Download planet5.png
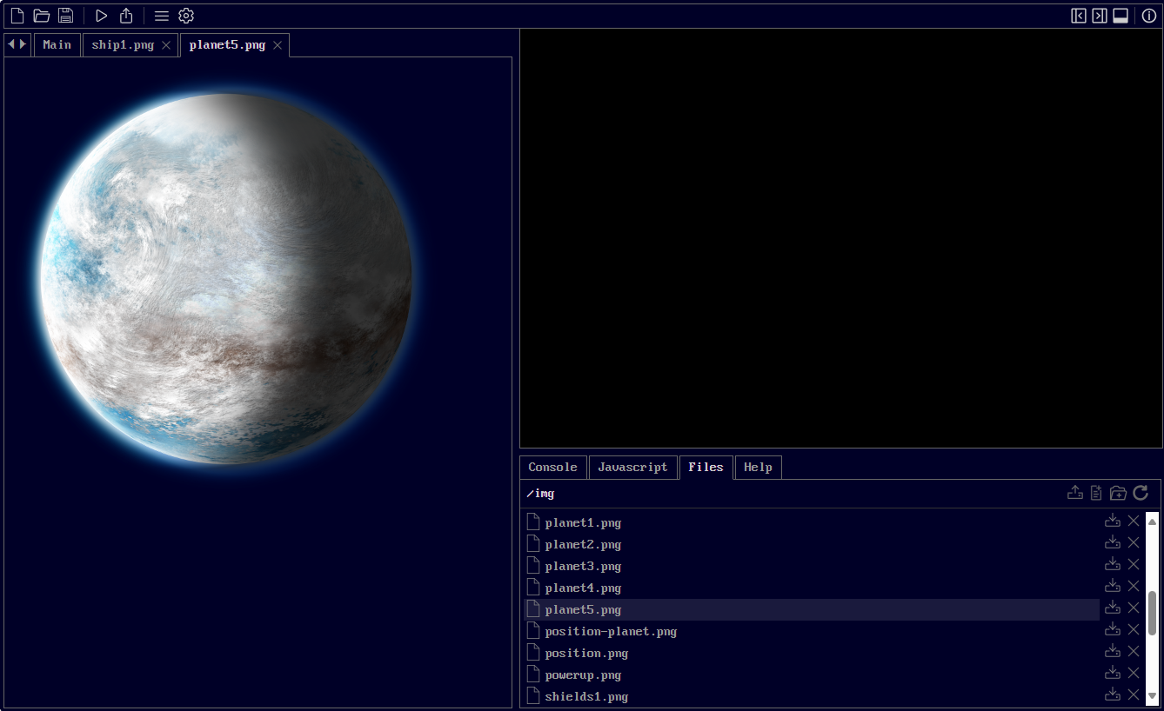The image size is (1164, 711). coord(1113,608)
